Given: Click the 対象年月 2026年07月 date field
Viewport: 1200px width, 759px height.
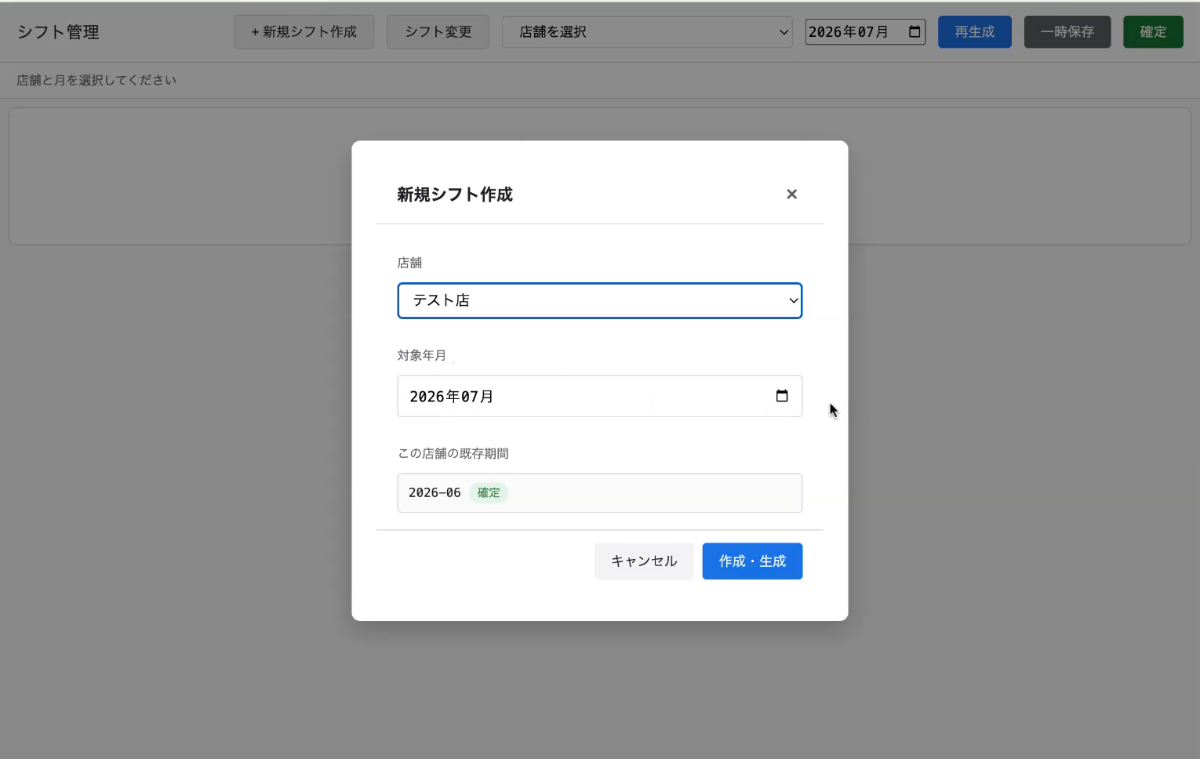Looking at the screenshot, I should pyautogui.click(x=600, y=396).
